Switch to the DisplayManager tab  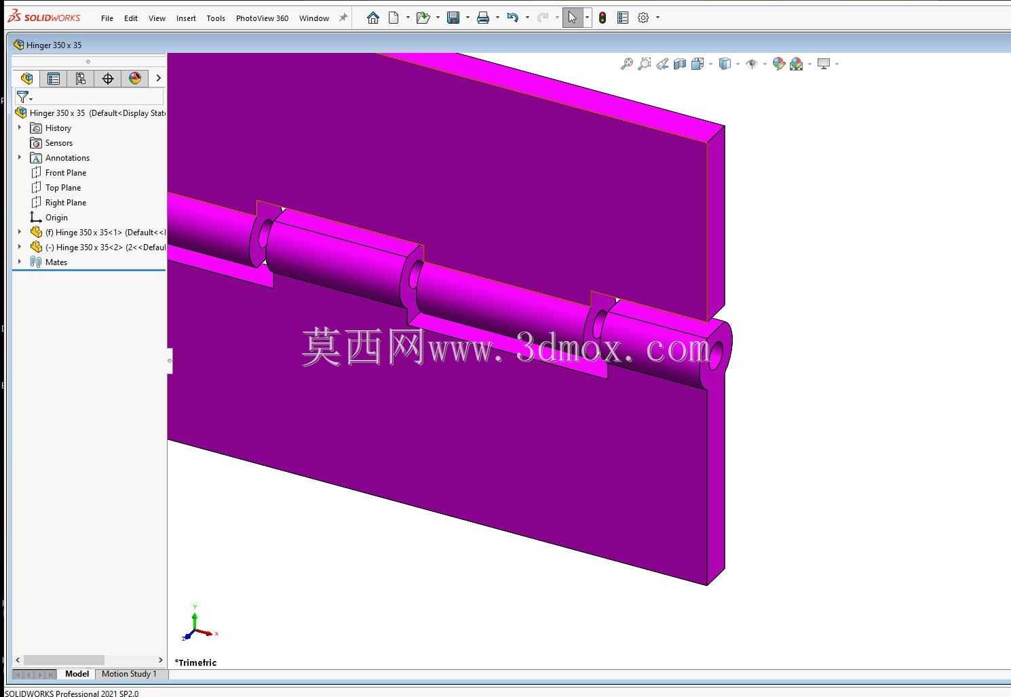click(134, 78)
